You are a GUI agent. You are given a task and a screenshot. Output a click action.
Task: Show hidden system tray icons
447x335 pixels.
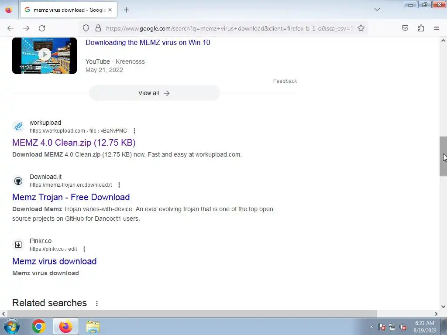[x=371, y=327]
